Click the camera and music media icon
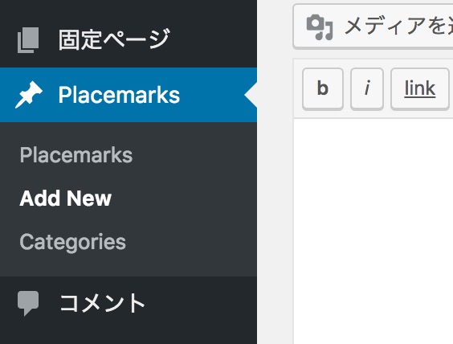 coord(320,27)
